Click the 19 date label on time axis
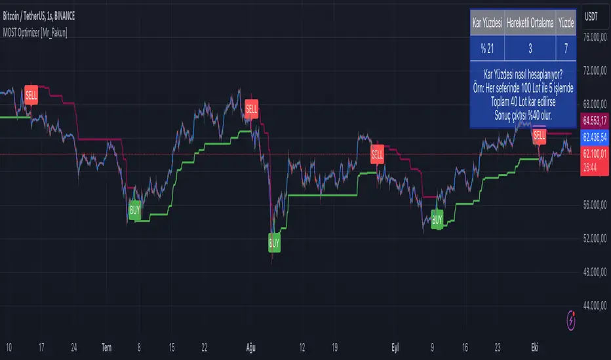The width and height of the screenshot is (611, 360). (334, 348)
